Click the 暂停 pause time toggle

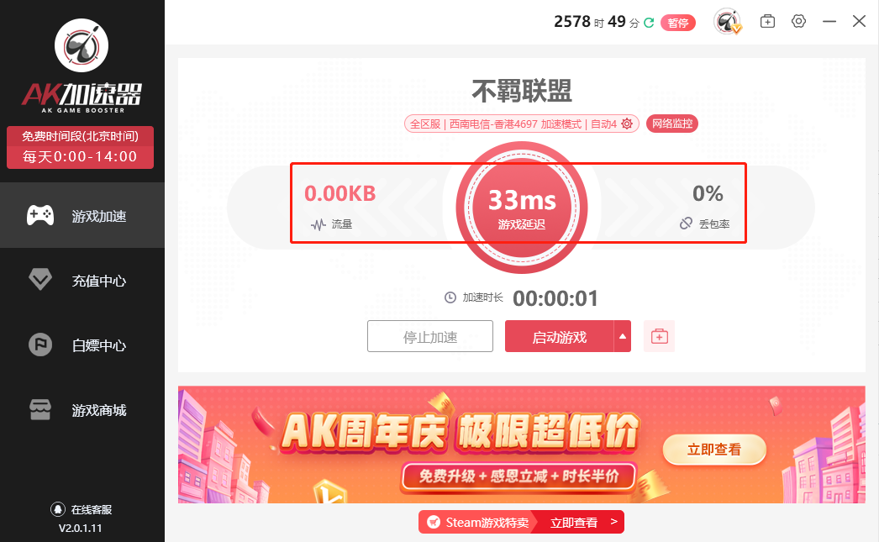pyautogui.click(x=678, y=23)
